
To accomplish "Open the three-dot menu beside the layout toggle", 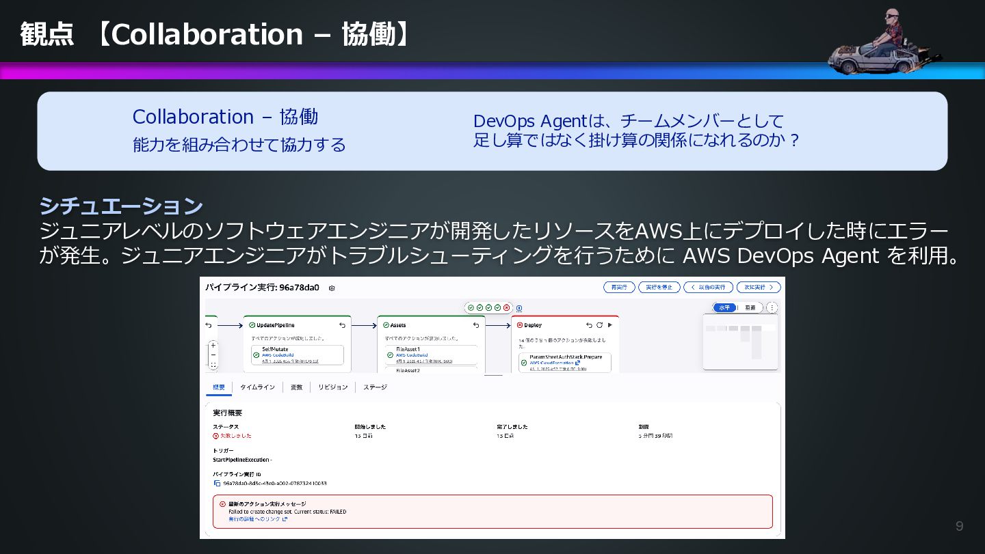I will (x=772, y=307).
